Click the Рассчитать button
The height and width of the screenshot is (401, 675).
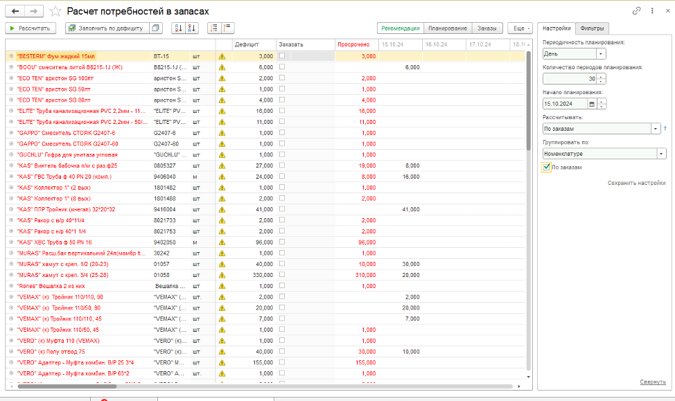pos(31,28)
